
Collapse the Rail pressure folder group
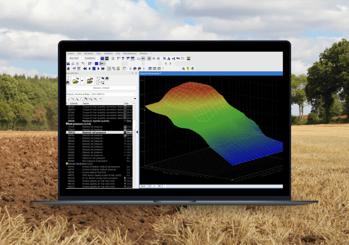67,124
